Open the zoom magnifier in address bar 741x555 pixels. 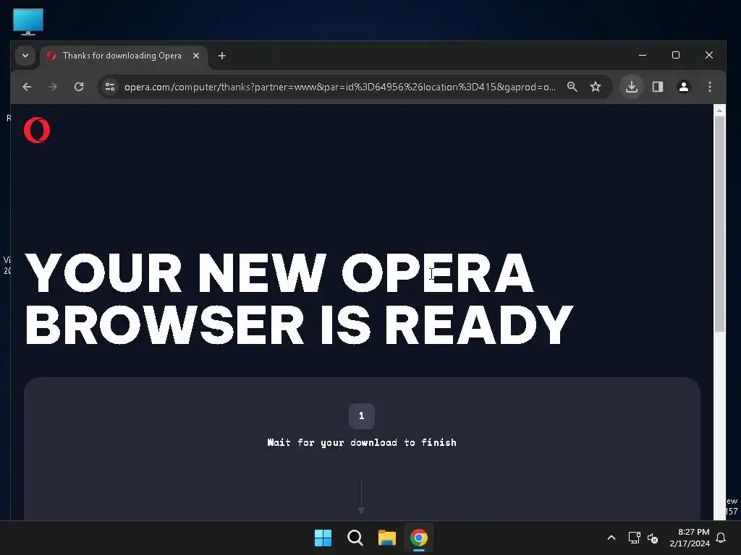coord(572,87)
